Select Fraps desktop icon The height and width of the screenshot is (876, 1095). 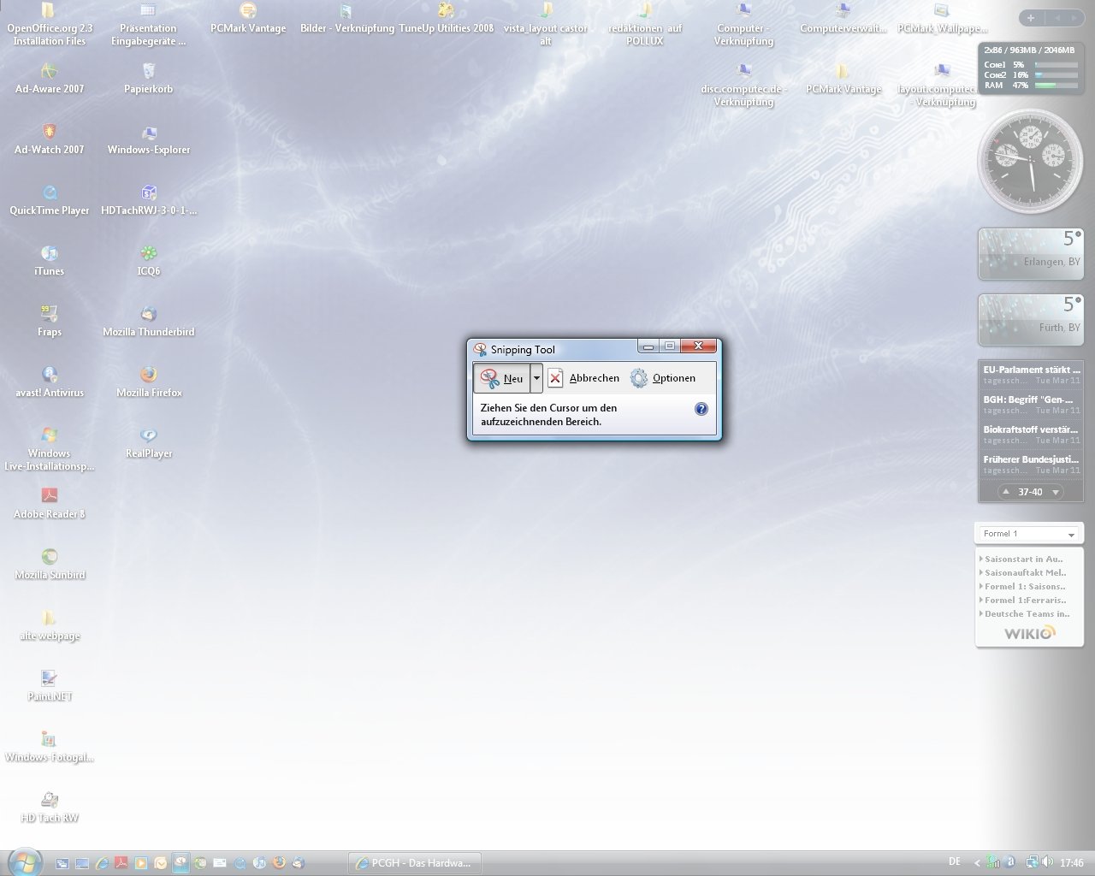pos(50,320)
